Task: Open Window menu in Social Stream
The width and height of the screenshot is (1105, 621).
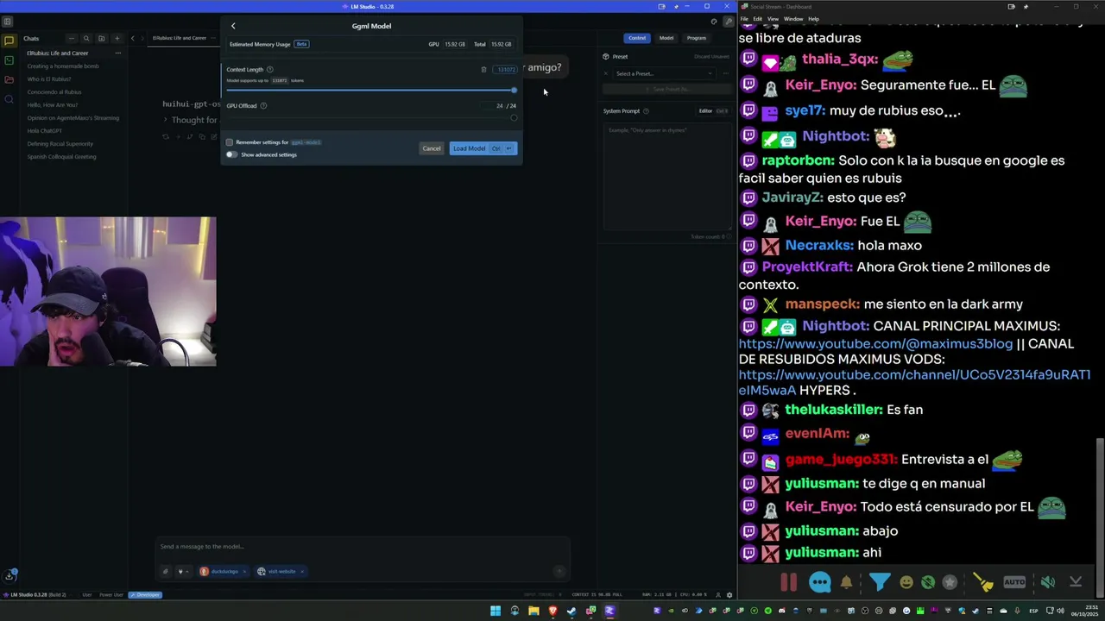Action: coord(793,18)
